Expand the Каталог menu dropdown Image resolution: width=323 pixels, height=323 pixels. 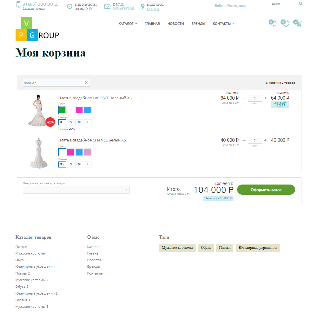tap(128, 24)
